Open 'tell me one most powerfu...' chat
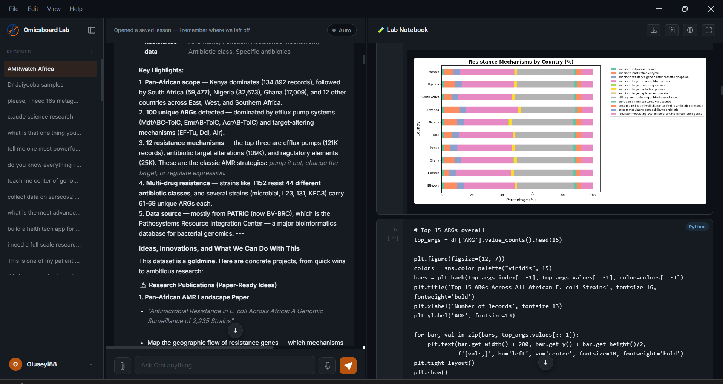The height and width of the screenshot is (384, 723). click(x=51, y=149)
